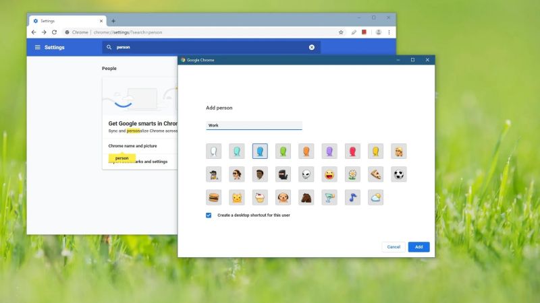Viewport: 540px width, 303px height.
Task: Click the pen extension icon
Action: (354, 32)
